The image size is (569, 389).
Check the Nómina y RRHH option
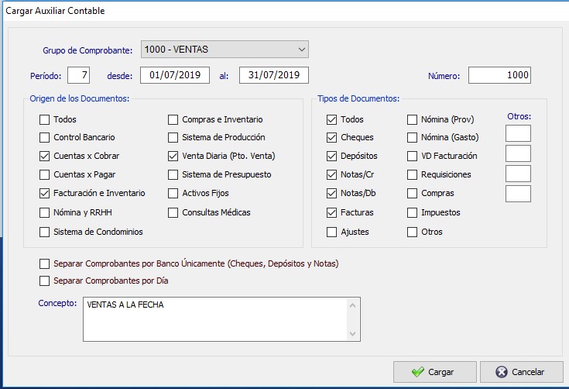tap(44, 212)
